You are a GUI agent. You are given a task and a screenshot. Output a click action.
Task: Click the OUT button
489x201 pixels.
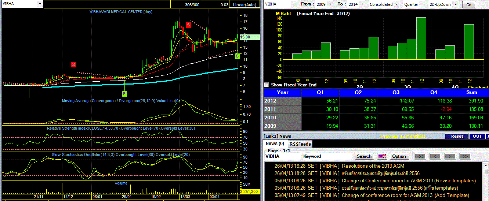click(x=477, y=136)
